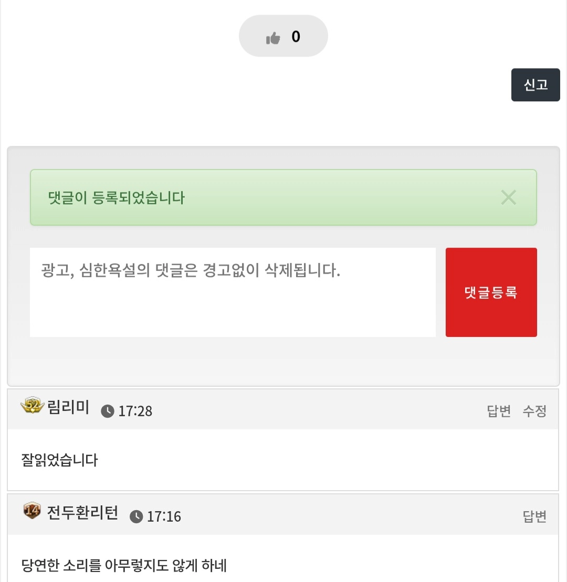Click the clock icon next to 17:28
This screenshot has width=567, height=582.
pos(107,411)
